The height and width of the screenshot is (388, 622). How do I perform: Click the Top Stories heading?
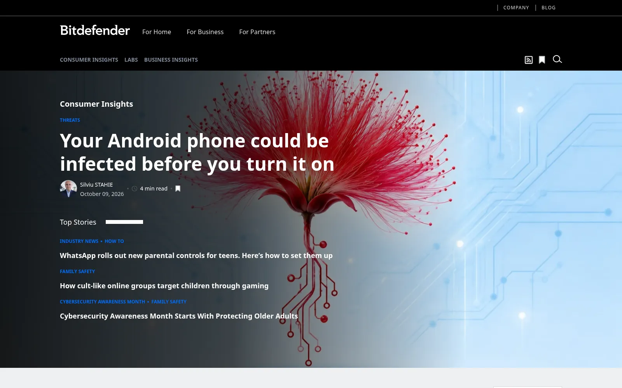78,222
